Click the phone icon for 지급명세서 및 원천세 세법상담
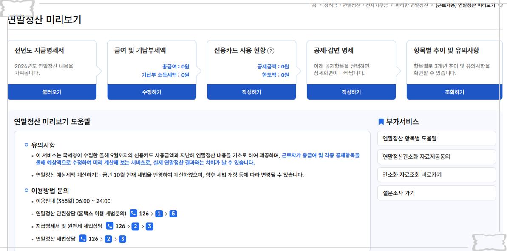Viewport: 507px width, 251px height. 110,226
